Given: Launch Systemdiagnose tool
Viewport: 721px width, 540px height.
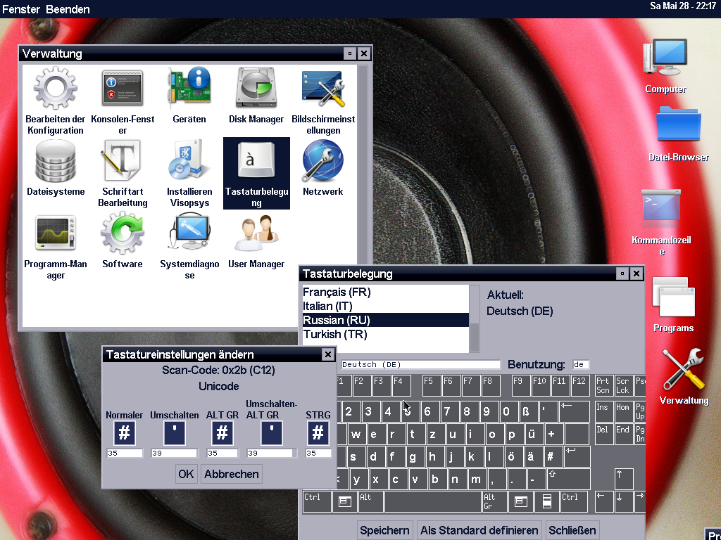Looking at the screenshot, I should [189, 234].
